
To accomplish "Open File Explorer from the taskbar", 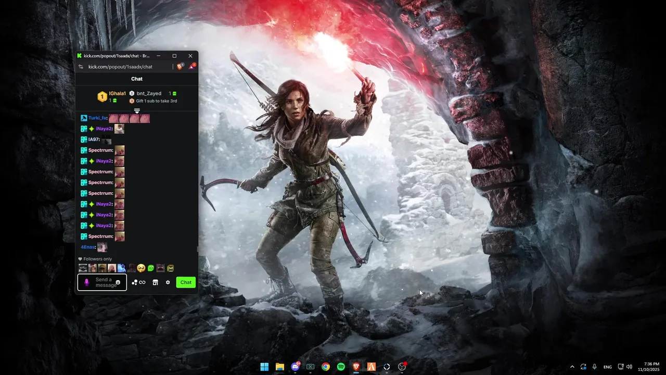I will tap(279, 367).
